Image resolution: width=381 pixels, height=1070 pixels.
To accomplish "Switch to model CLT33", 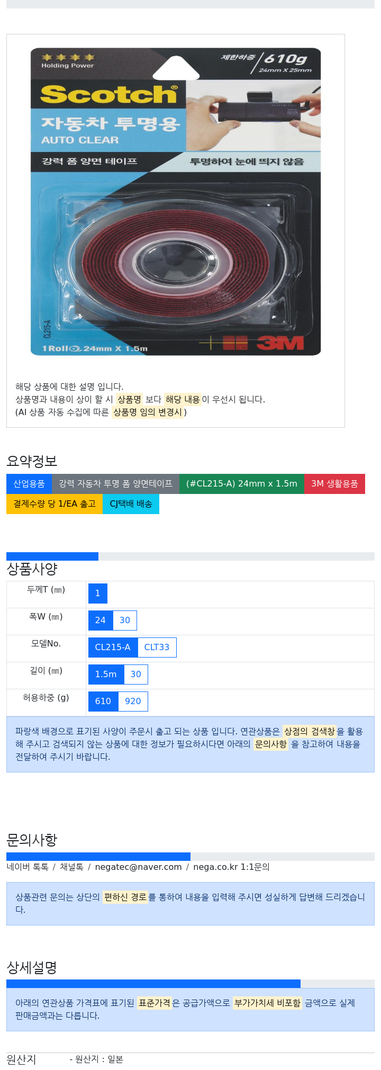I will 157,648.
